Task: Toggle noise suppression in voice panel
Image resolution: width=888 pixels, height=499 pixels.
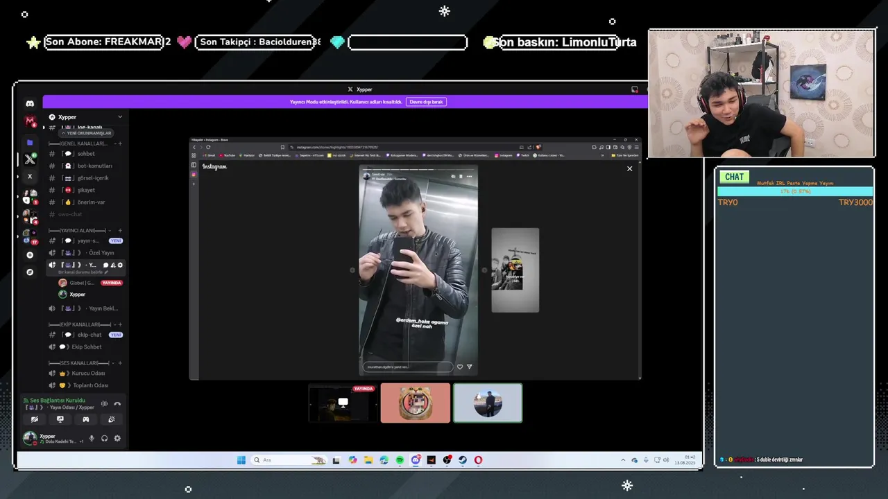Action: pos(105,404)
